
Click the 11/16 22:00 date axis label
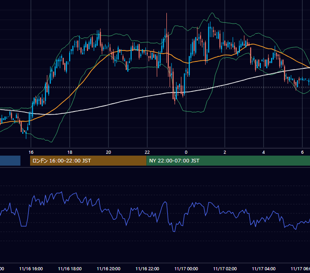(x=147, y=268)
